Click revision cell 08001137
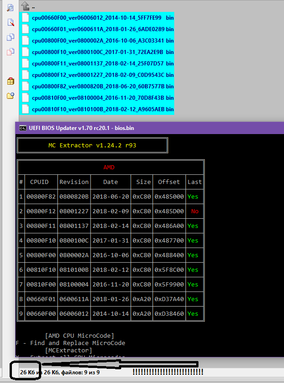The width and height of the screenshot is (284, 383). 74,226
